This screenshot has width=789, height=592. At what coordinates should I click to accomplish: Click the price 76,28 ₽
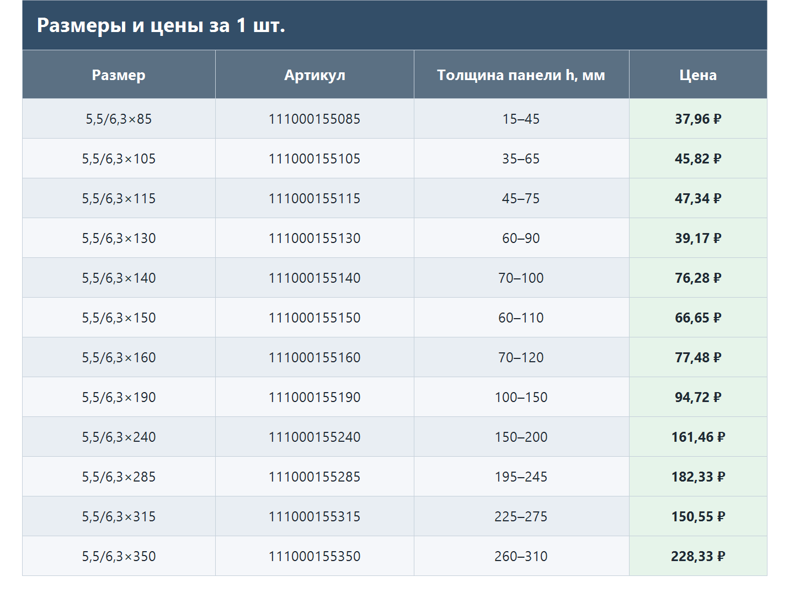(698, 278)
